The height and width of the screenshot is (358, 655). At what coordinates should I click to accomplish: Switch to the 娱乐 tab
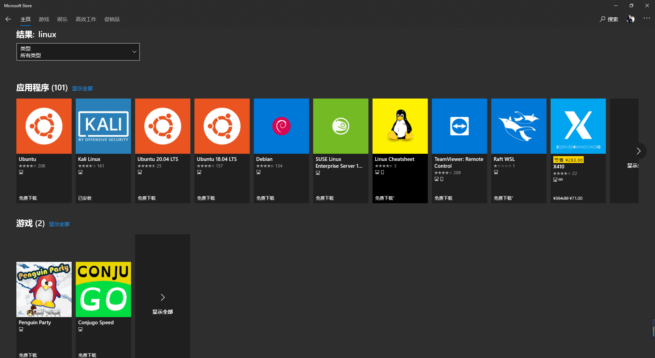click(x=62, y=19)
